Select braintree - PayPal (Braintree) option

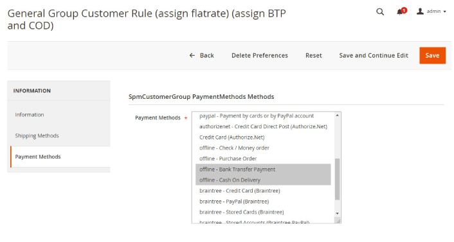[263, 202]
